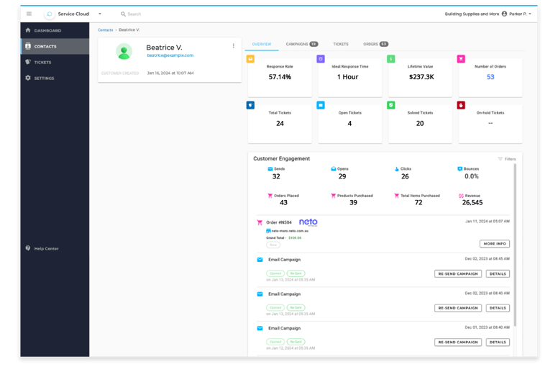View Details of Dec 02 08:40 AM campaign
The image size is (558, 372).
[x=498, y=308]
